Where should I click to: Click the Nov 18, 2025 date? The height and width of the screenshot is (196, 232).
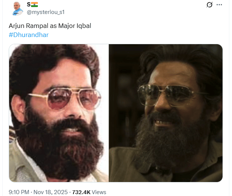click(51, 192)
